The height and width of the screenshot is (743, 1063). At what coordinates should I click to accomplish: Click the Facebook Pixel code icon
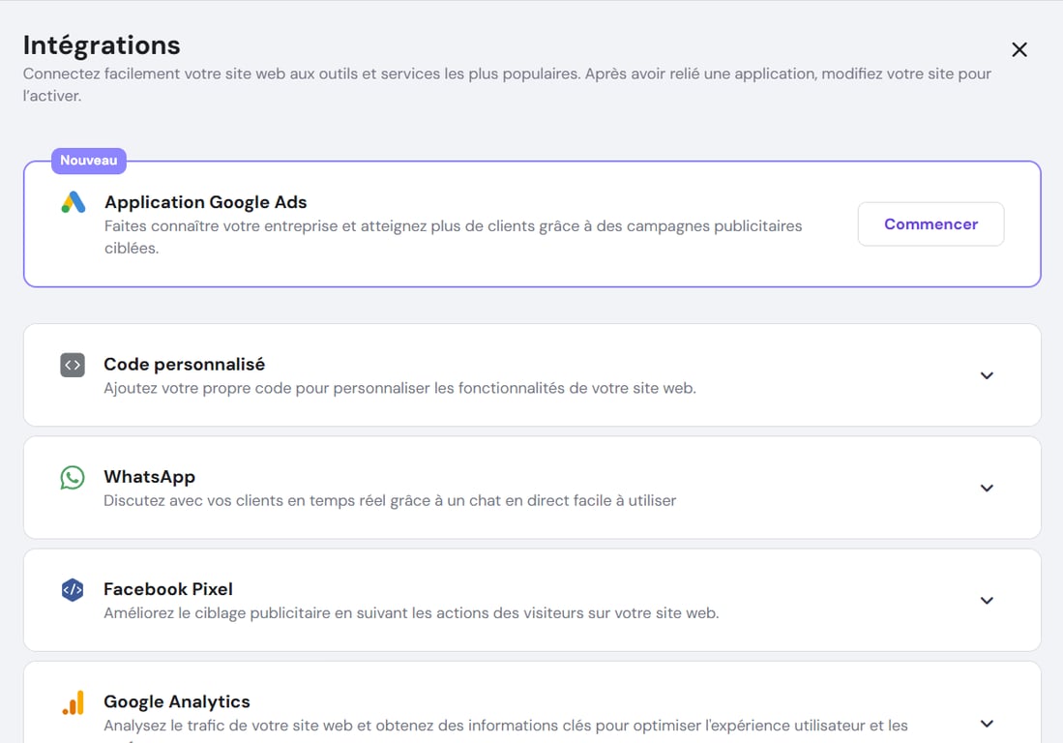click(x=72, y=589)
